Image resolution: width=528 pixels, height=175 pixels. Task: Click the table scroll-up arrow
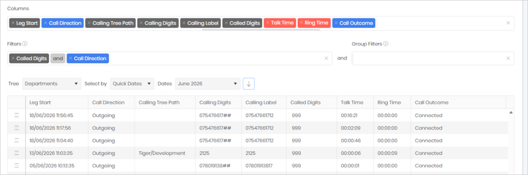pos(511,112)
